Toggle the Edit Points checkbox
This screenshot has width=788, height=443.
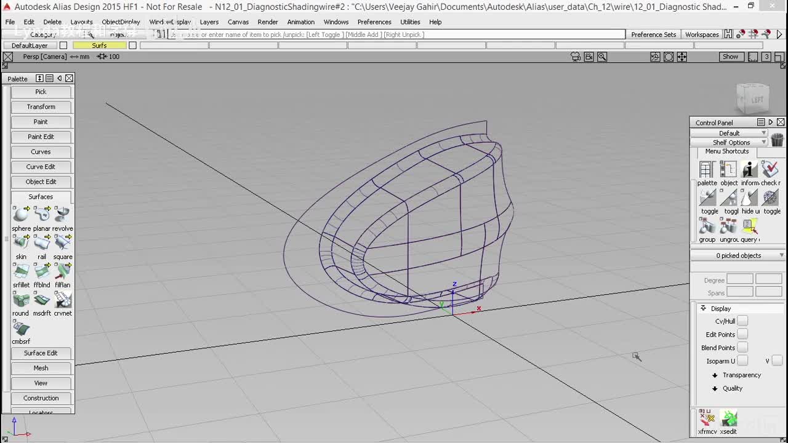[x=742, y=334]
